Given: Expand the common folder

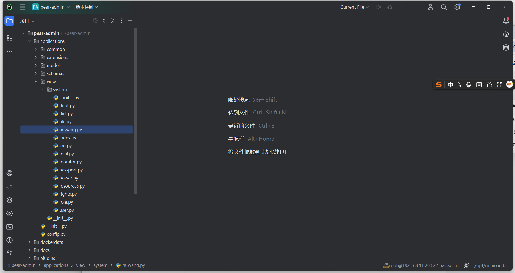Looking at the screenshot, I should click(x=36, y=49).
